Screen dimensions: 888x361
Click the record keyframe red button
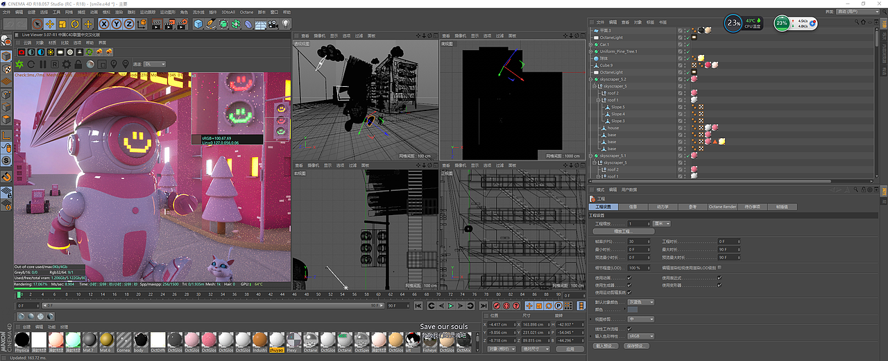tap(497, 305)
